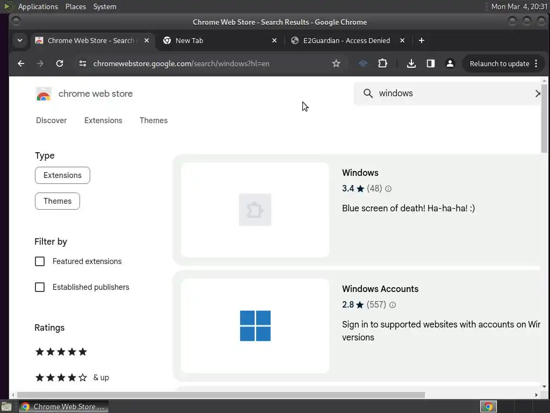Click the forward navigation arrow
The width and height of the screenshot is (550, 413).
[x=40, y=63]
